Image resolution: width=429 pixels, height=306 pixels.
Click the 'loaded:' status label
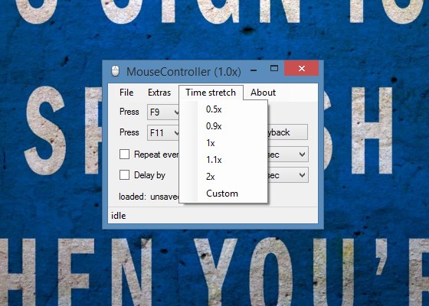pos(133,197)
